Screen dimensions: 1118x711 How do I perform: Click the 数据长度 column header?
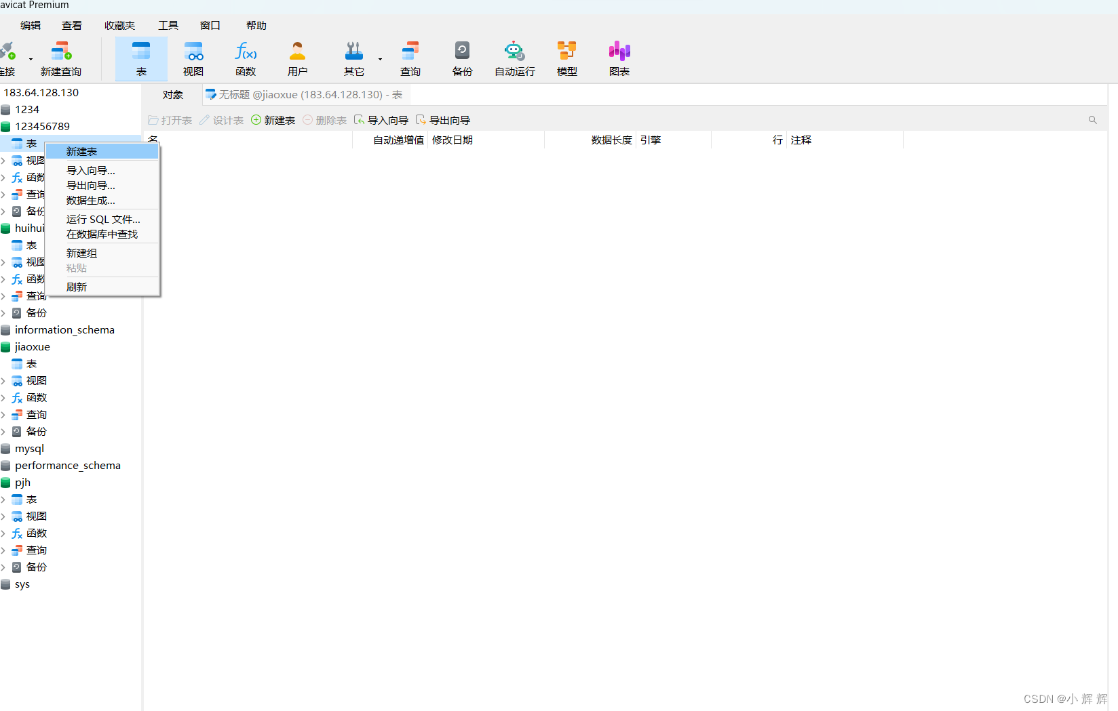tap(590, 140)
